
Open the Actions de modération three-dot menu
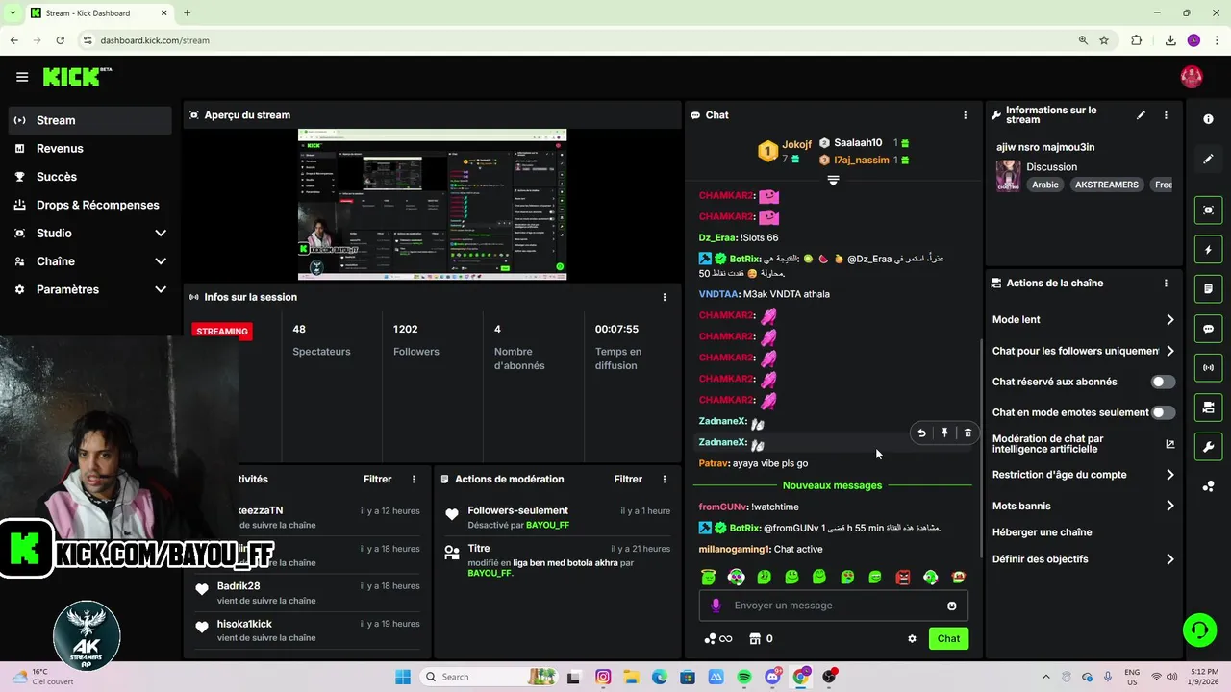[665, 479]
